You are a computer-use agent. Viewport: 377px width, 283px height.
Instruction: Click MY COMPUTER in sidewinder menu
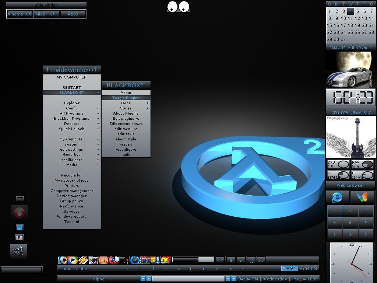(x=72, y=77)
